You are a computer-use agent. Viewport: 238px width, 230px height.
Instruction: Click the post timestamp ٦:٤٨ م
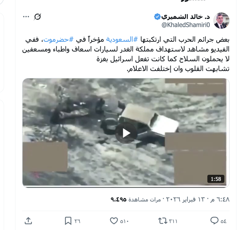coord(220,199)
